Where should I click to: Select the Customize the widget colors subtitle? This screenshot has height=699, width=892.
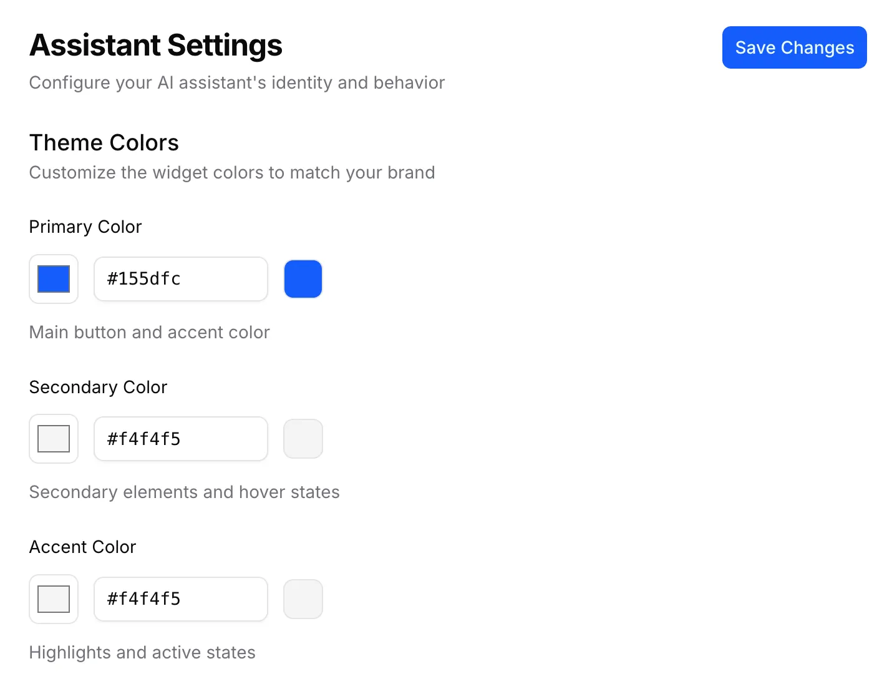pyautogui.click(x=231, y=172)
